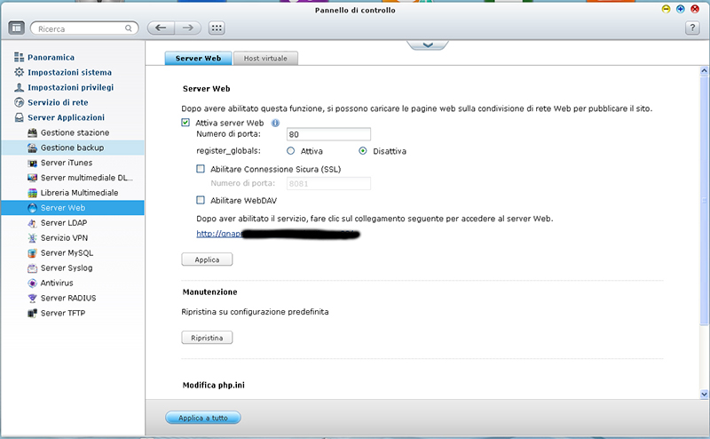Toggle the sidebar panel icon
Viewport: 710px width, 439px height.
(16, 28)
